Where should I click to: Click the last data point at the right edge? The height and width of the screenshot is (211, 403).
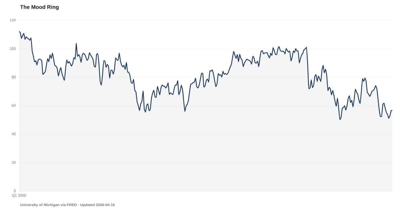pos(392,110)
